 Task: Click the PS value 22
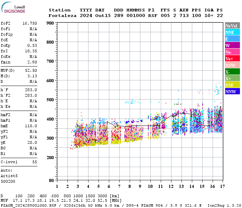(x=220, y=16)
